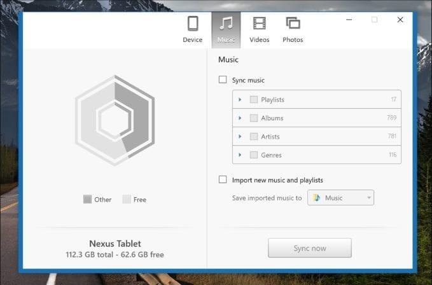Viewport: 432px width, 285px height.
Task: Switch to the Photos icon
Action: (x=293, y=25)
